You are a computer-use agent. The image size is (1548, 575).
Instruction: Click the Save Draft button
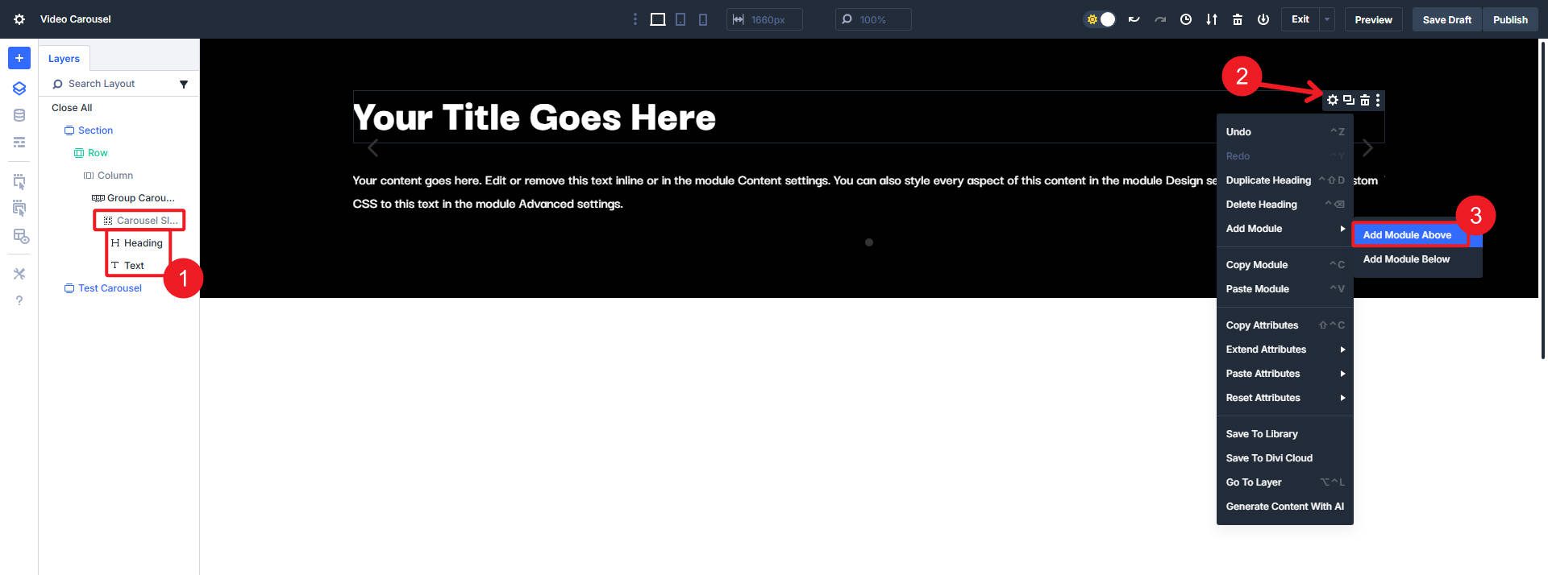tap(1446, 19)
